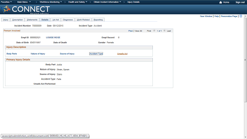
Task: Expand Obtain Incident Information breadcrumb menu
Action: (x=107, y=2)
